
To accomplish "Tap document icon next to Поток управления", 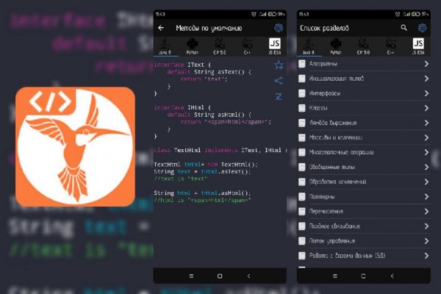I will point(302,241).
